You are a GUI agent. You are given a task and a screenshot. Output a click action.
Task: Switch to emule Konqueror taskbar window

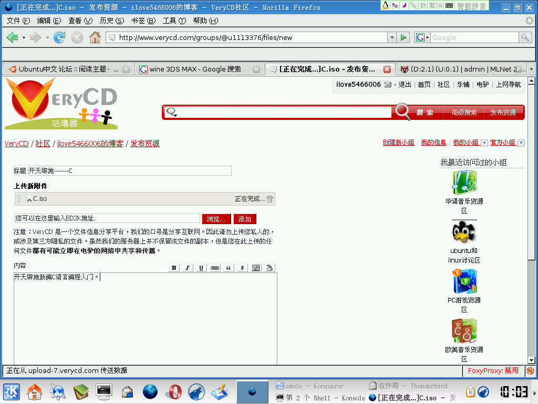tap(310, 386)
